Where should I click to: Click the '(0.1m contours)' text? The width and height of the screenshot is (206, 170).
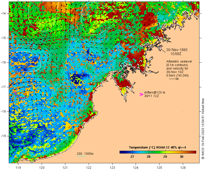(177, 65)
